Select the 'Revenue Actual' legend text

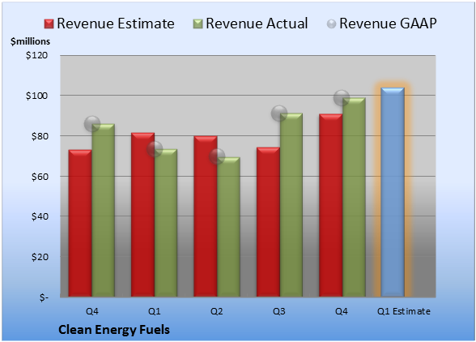pyautogui.click(x=257, y=24)
